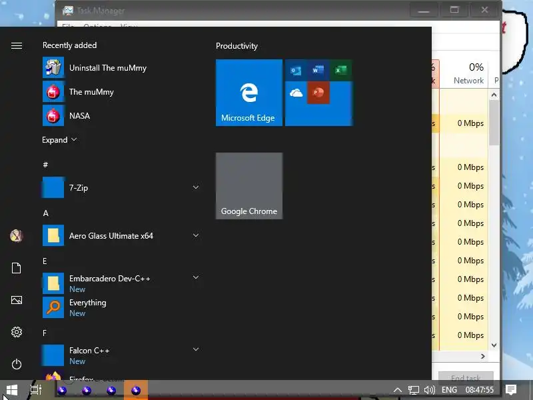Select the Recently added heading
Screen dimensions: 533x400
[x=70, y=45]
